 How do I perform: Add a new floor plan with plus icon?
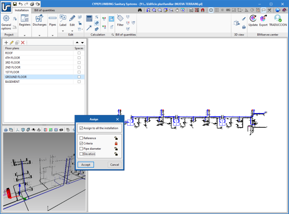click(x=6, y=43)
